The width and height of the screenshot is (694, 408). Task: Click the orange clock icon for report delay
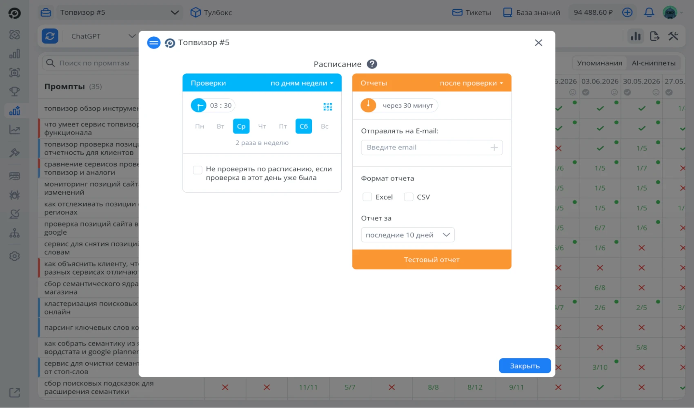[368, 105]
